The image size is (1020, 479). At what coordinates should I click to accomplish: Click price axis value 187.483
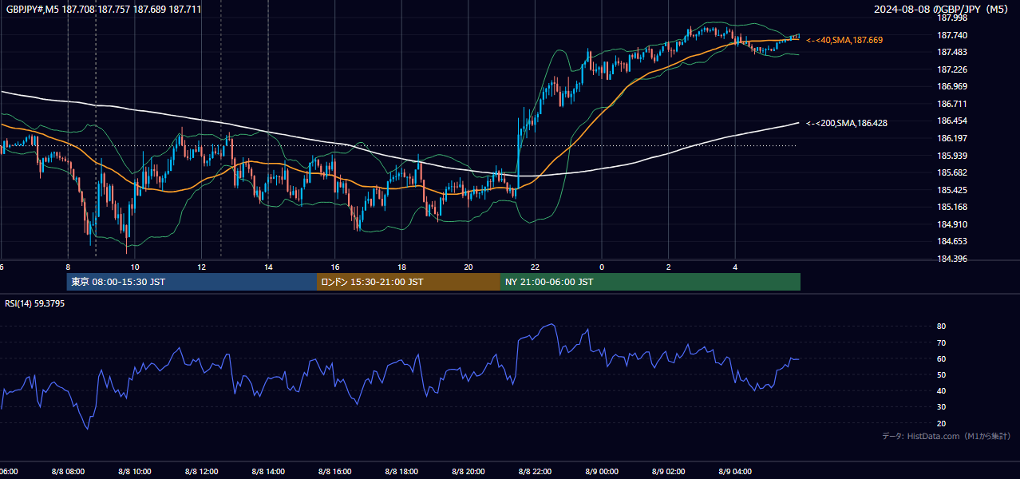(x=952, y=52)
